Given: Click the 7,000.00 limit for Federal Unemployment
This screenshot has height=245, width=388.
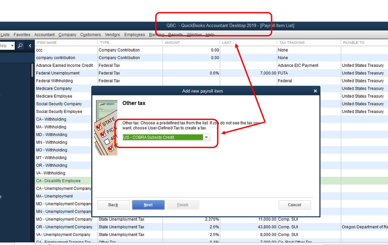Looking at the screenshot, I should [x=268, y=73].
